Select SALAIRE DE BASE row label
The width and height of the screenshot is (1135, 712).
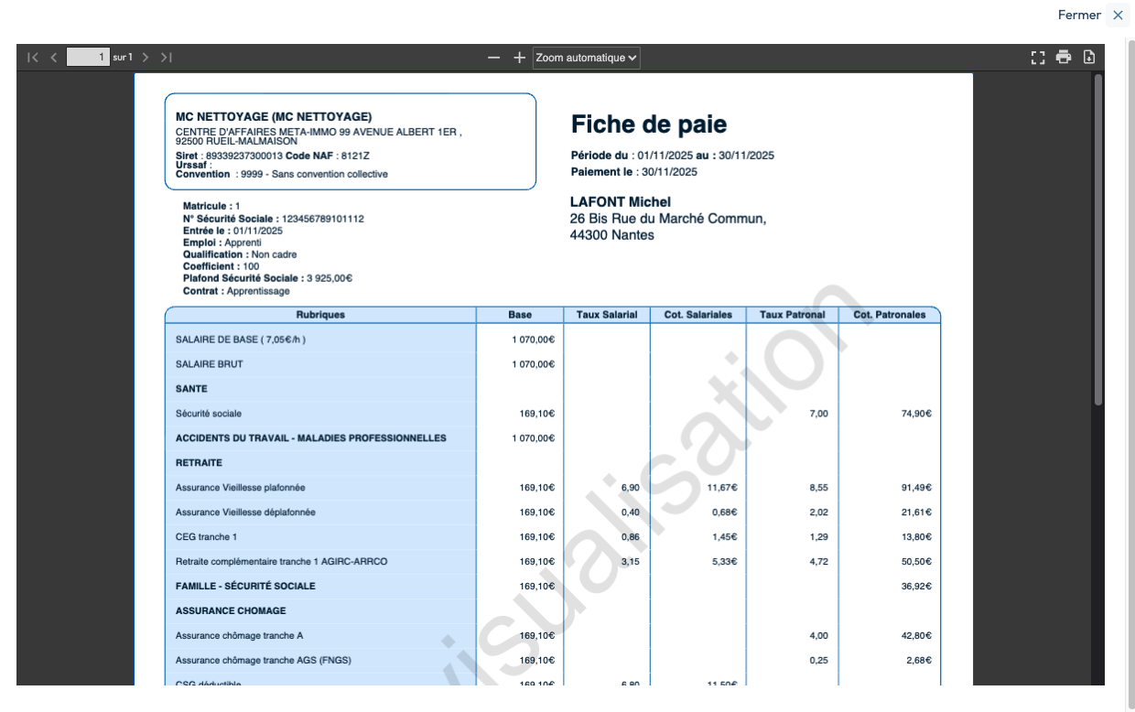241,340
